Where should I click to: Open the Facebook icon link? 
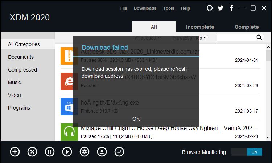pos(231,8)
